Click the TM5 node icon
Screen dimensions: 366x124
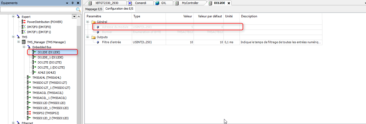point(18,37)
